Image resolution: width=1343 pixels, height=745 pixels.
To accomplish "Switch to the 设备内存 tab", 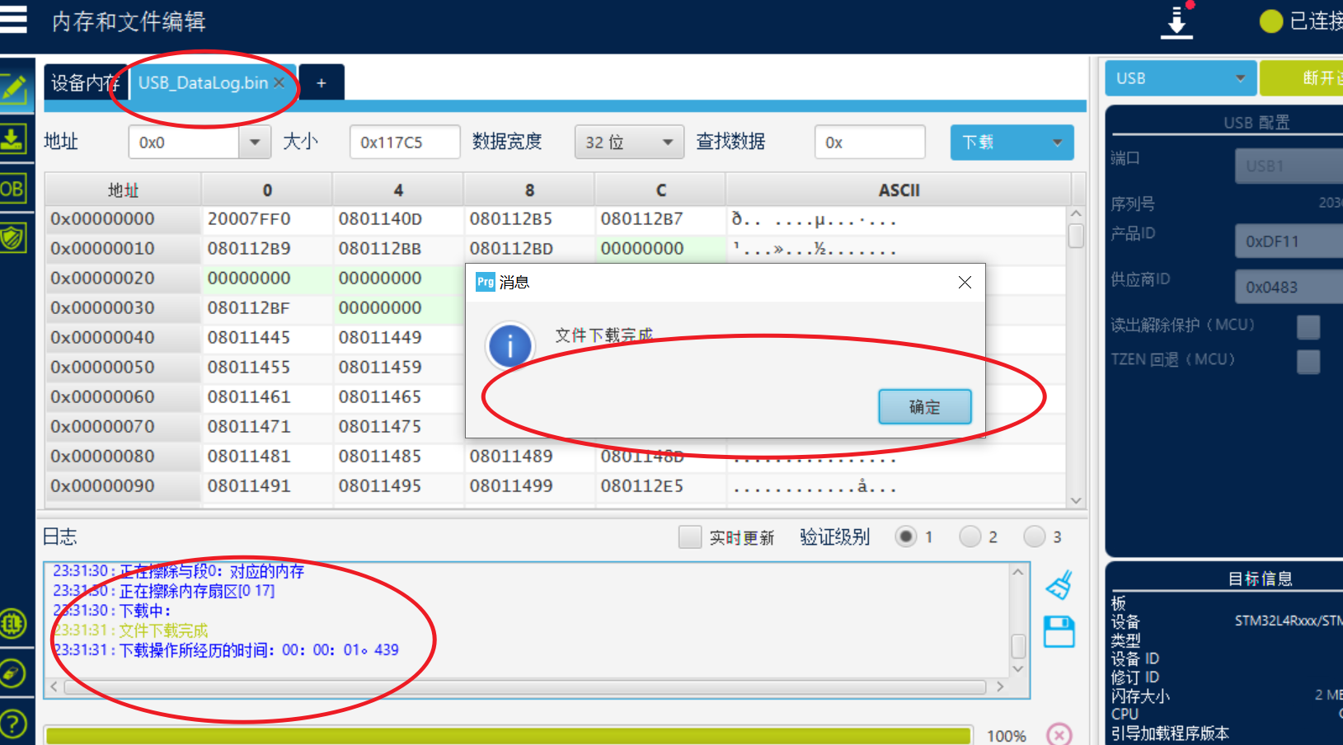I will 84,82.
